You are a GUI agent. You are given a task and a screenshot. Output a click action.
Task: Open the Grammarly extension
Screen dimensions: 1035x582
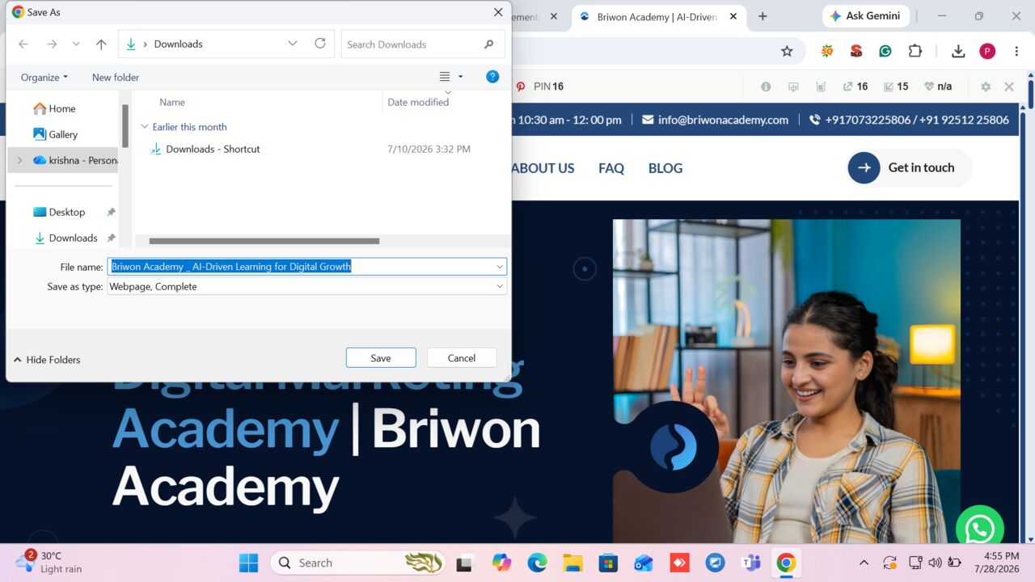click(885, 51)
